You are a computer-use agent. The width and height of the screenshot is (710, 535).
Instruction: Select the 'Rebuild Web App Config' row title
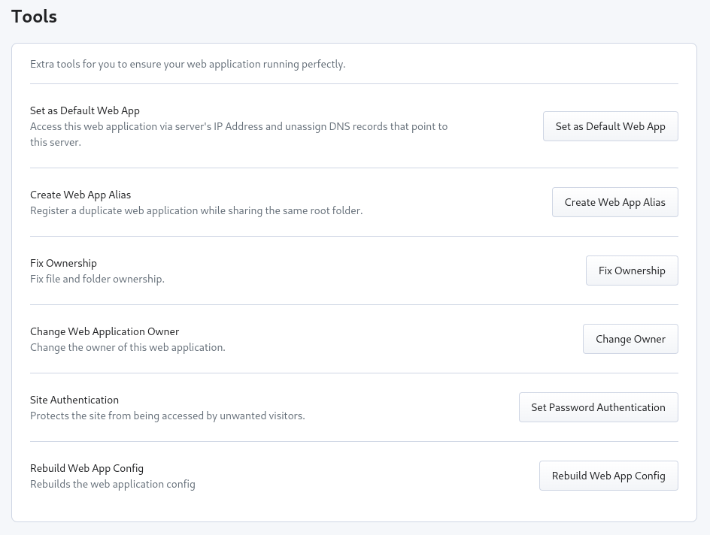(x=86, y=468)
